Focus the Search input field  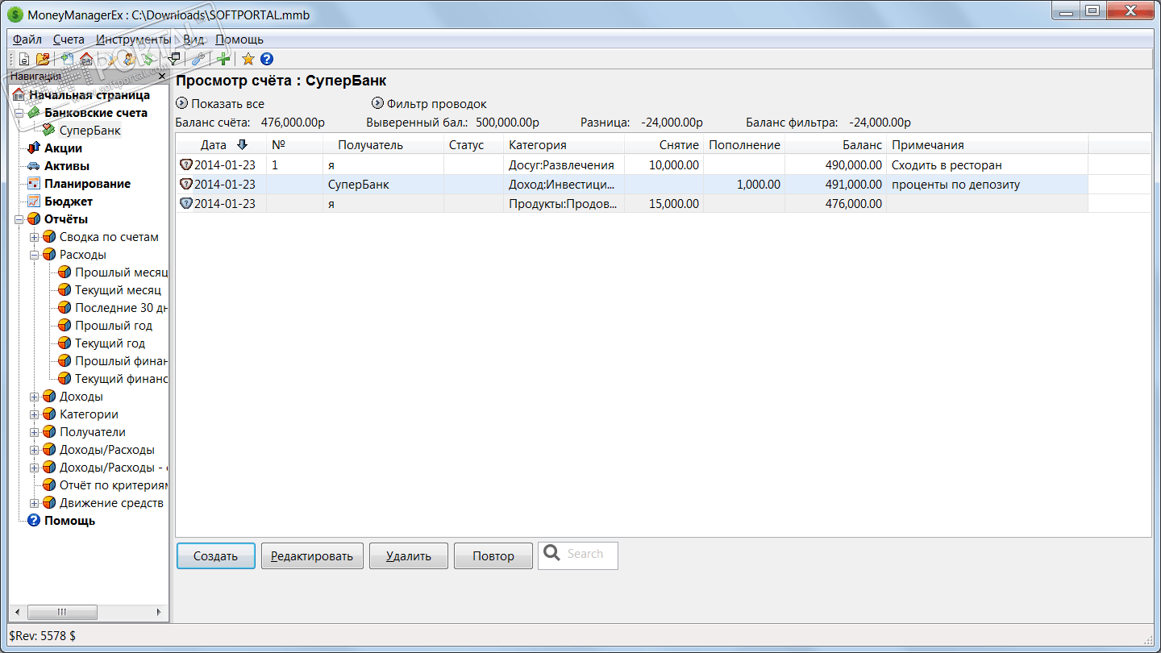point(578,555)
